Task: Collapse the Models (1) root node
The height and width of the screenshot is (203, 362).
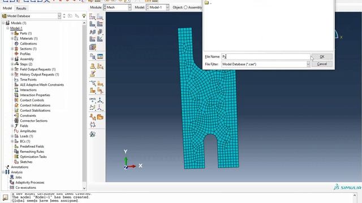Action: pyautogui.click(x=3, y=23)
